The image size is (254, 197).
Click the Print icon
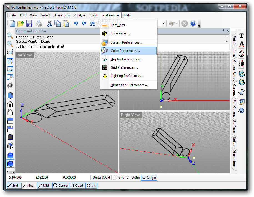(x=39, y=23)
